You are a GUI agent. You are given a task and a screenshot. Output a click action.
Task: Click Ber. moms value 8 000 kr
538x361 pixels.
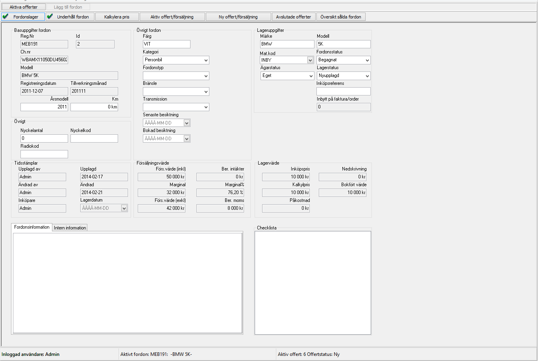pyautogui.click(x=220, y=208)
